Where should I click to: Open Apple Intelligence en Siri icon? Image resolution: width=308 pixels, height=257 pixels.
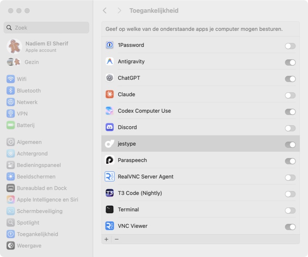[11, 199]
